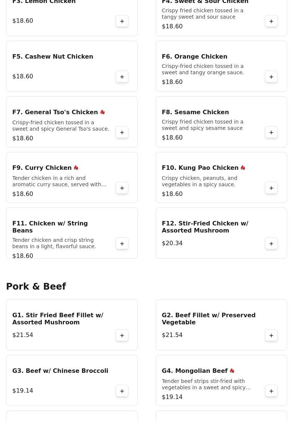Add F7. General Tso's Chicken with plus
The image size is (293, 421).
coord(122,132)
